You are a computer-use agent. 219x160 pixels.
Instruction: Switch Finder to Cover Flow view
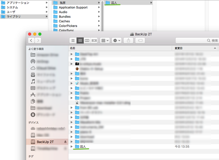pyautogui.click(x=94, y=41)
